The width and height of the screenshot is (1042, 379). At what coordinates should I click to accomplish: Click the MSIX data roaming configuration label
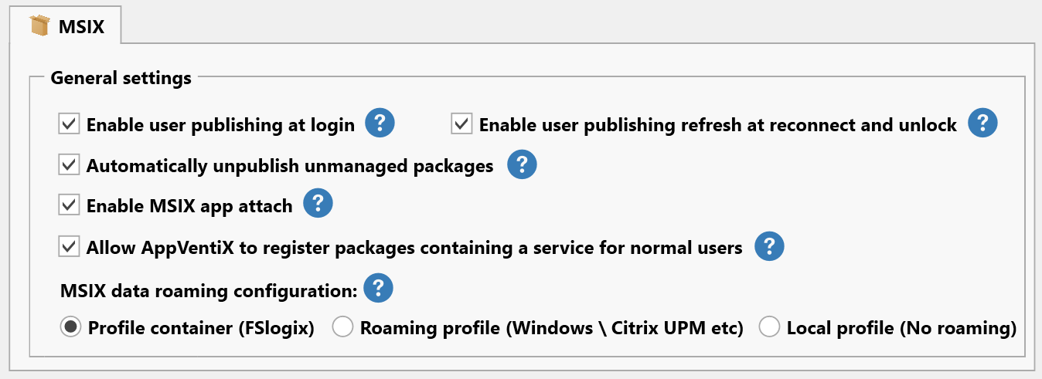click(x=209, y=290)
